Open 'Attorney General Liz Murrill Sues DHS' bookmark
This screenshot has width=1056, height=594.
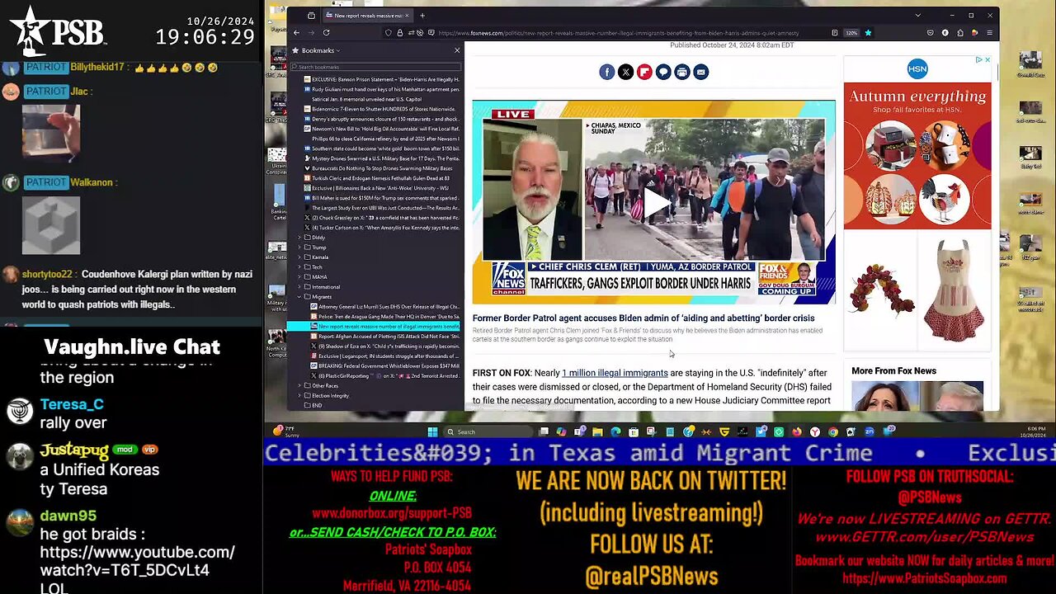click(384, 307)
